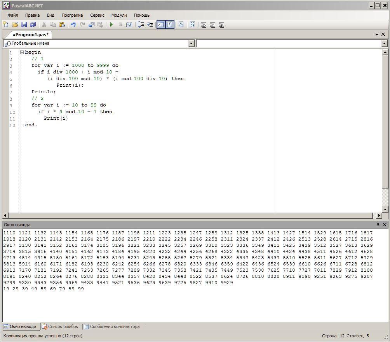Toggle the output window button in toolbar

160,25
